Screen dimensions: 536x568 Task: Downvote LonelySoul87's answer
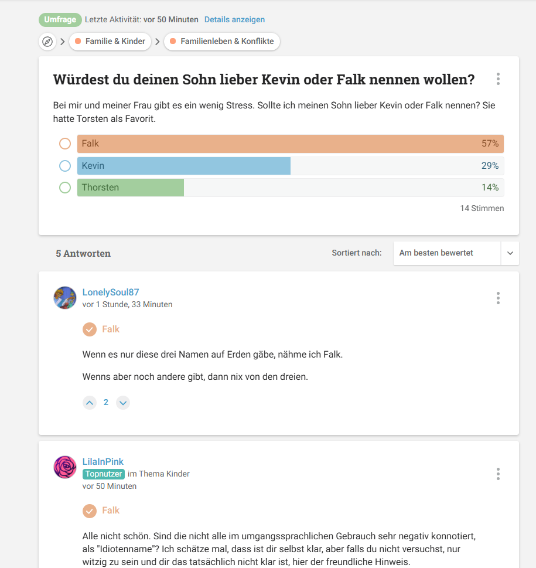point(122,403)
